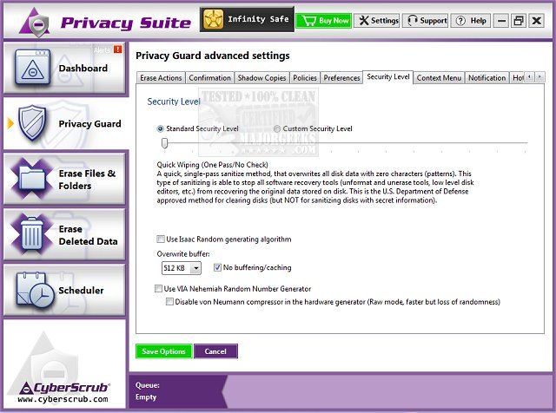Select the Privacy Guard shield icon

pos(32,123)
